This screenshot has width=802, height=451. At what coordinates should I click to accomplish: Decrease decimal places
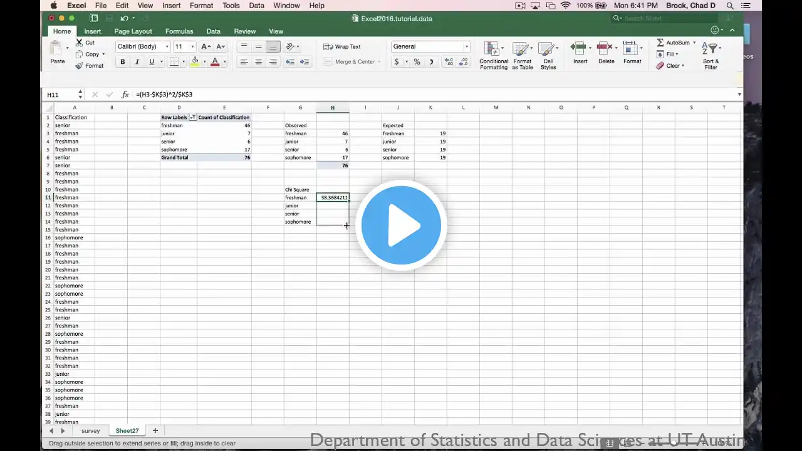coord(464,61)
